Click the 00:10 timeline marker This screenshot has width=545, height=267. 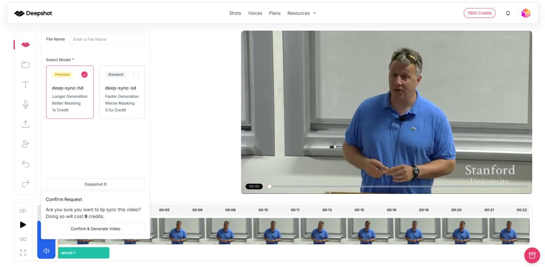point(263,210)
